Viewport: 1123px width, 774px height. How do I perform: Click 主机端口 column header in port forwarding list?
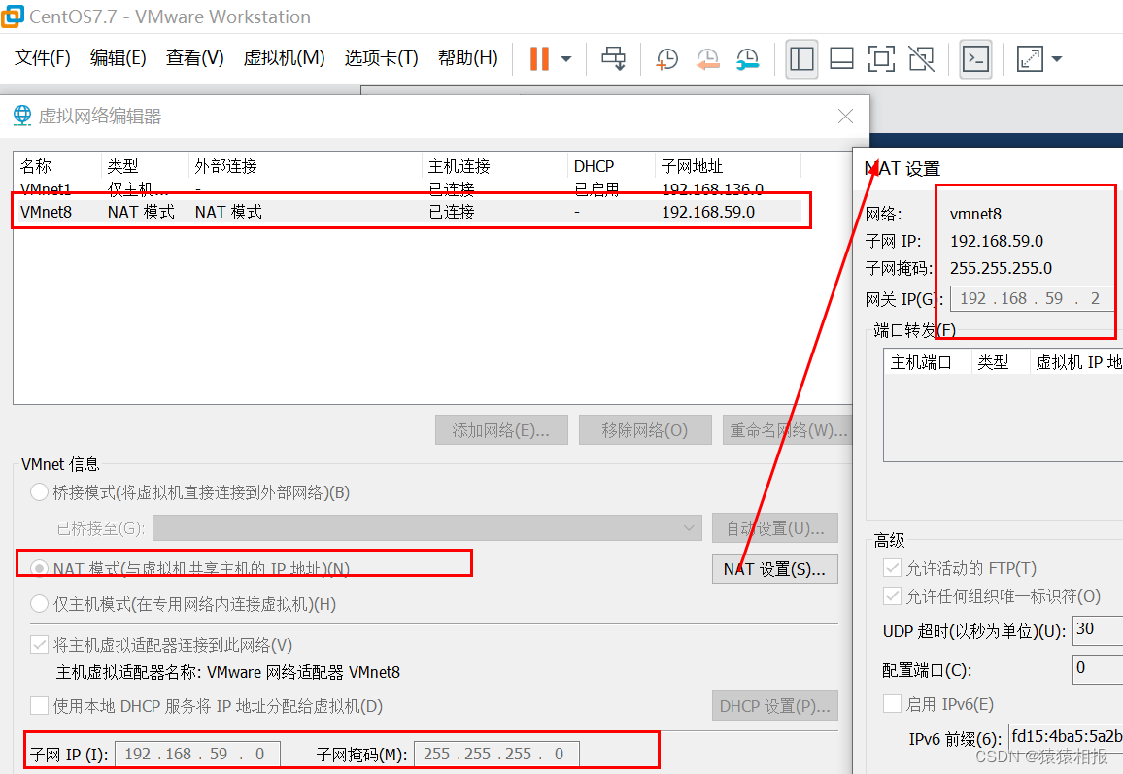tap(928, 362)
